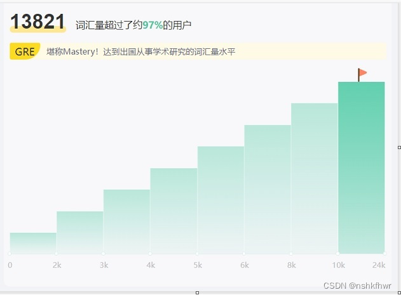Viewport: 401px width, 295px height.
Task: Click the 6k axis label
Action: pos(245,265)
